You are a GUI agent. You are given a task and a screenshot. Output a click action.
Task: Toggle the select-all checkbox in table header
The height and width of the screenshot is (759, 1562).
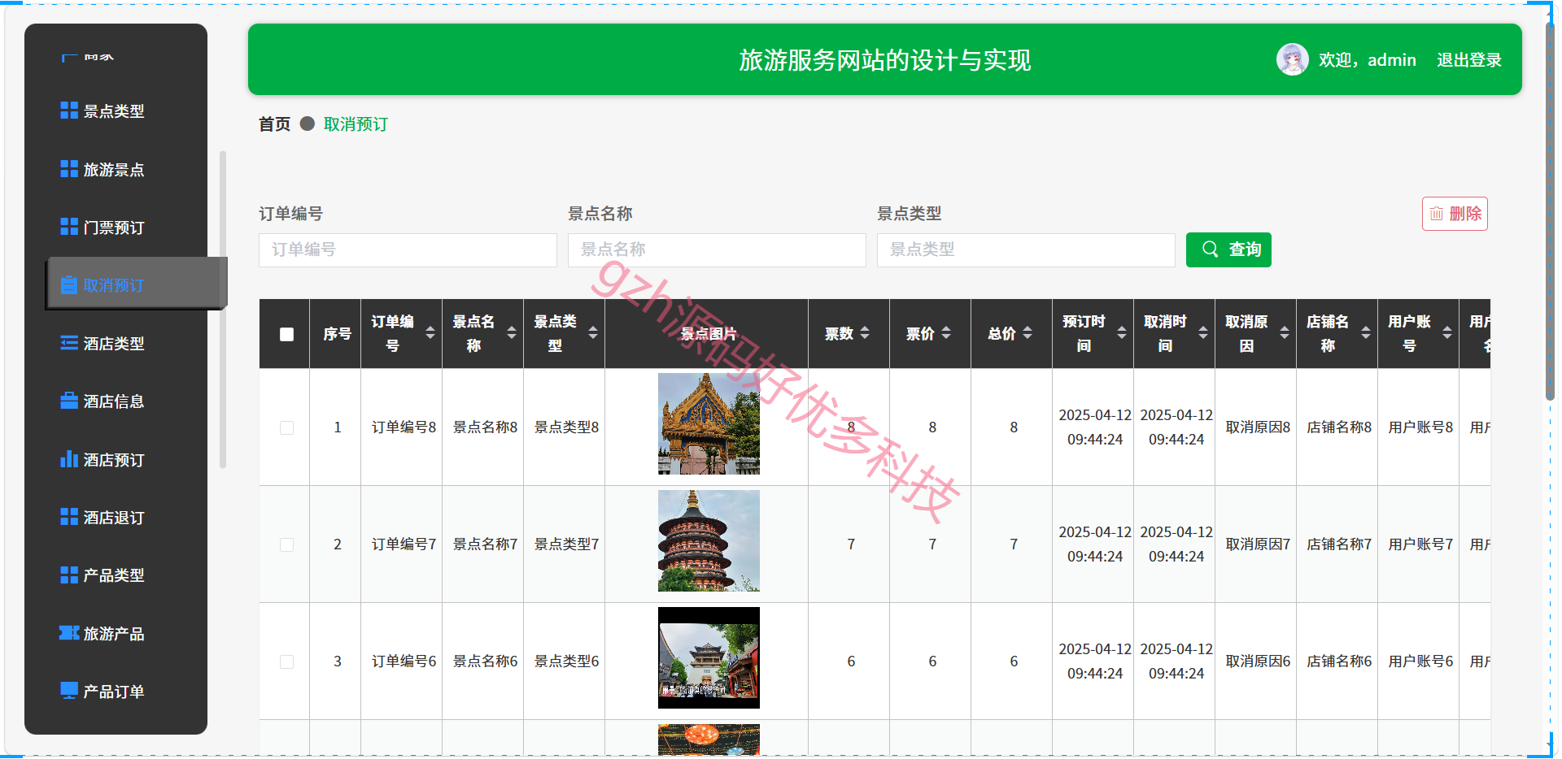pos(286,334)
